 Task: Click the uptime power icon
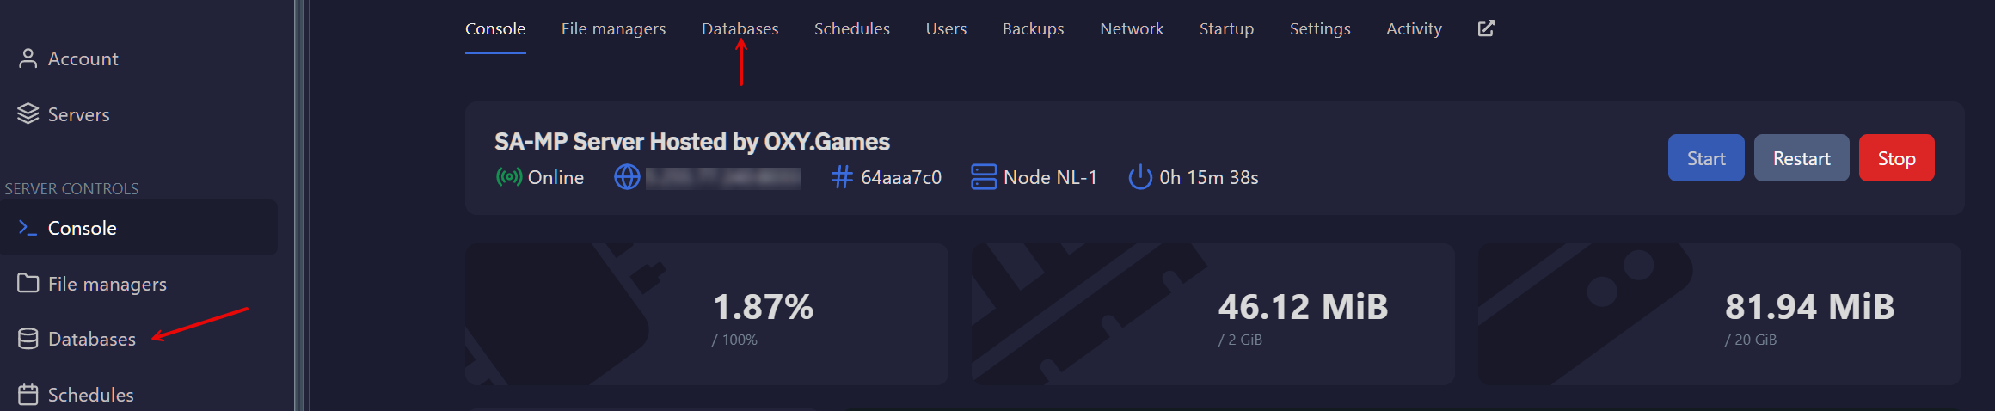pos(1140,177)
